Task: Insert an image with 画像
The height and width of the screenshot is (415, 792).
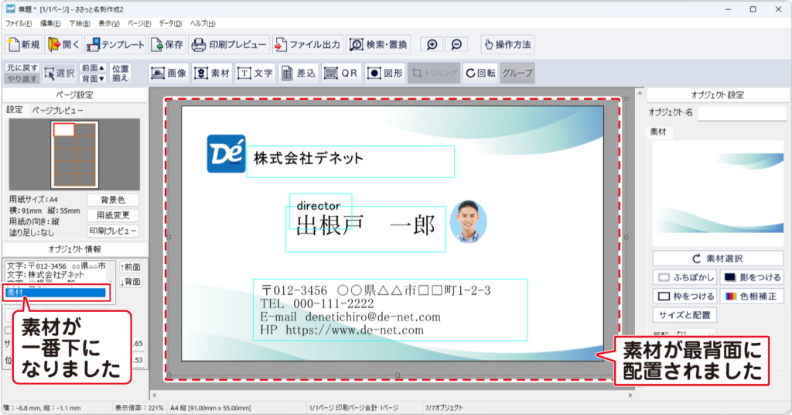Action: click(x=169, y=74)
